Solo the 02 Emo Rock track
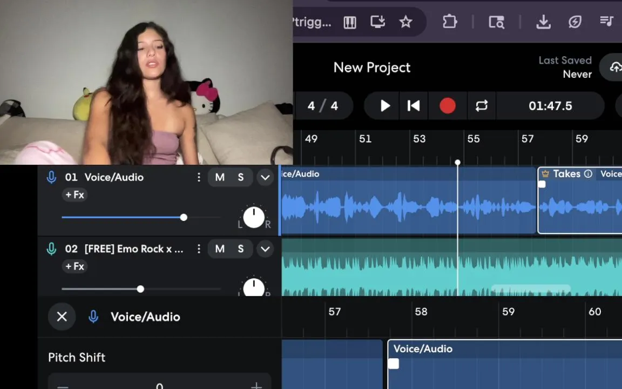 (x=240, y=249)
